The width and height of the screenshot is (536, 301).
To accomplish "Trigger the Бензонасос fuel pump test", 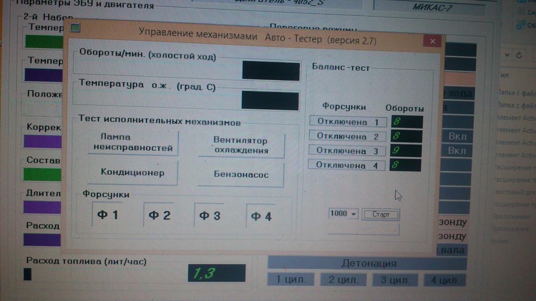I will click(241, 174).
